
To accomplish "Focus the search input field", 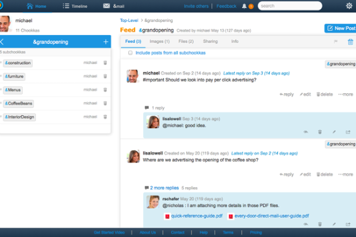I will pyautogui.click(x=290, y=6).
